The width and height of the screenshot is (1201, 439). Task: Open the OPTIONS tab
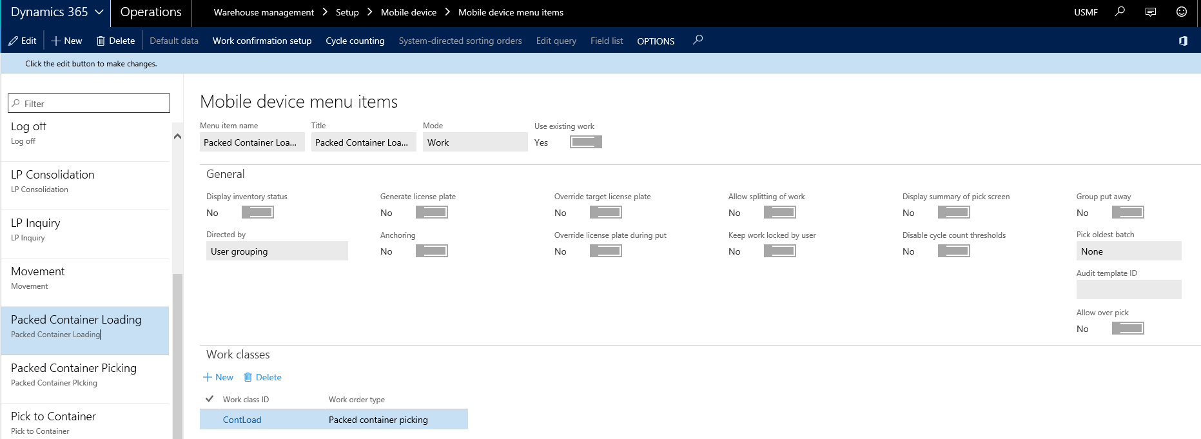[x=656, y=41]
